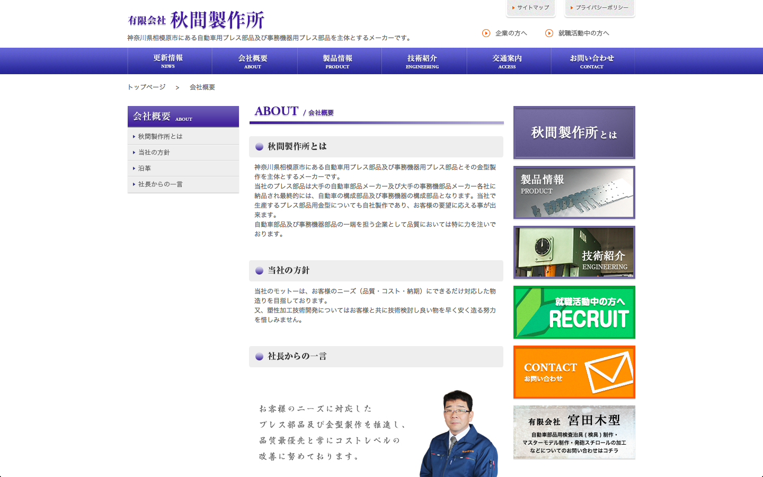Open the お問い合わせ CONTACT menu item
The image size is (763, 477).
point(593,61)
